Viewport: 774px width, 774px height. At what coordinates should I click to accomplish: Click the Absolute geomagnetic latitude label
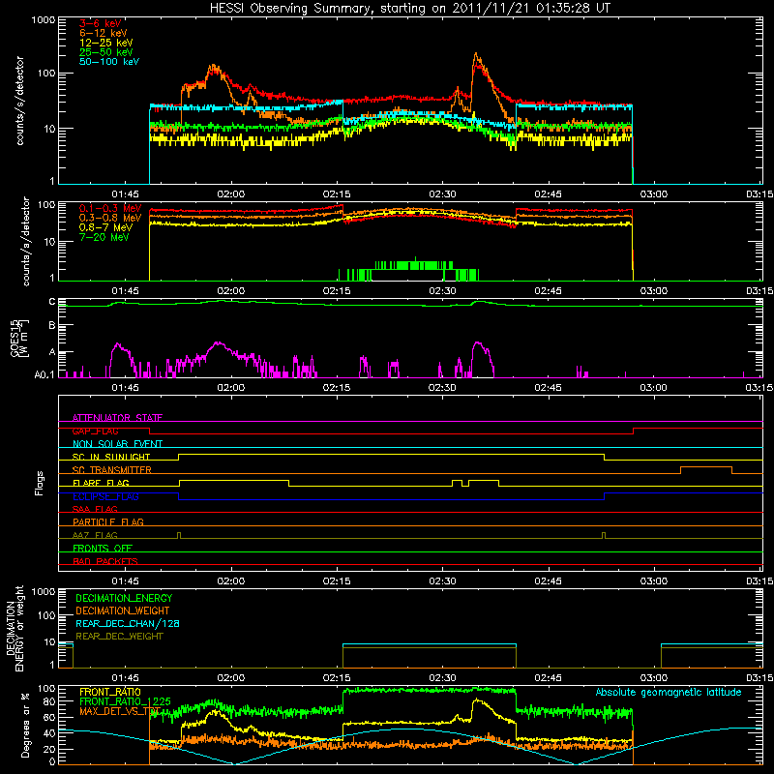click(669, 692)
